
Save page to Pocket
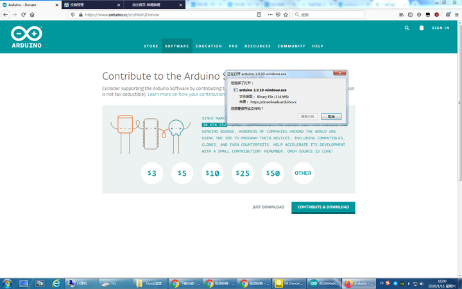coord(278,14)
